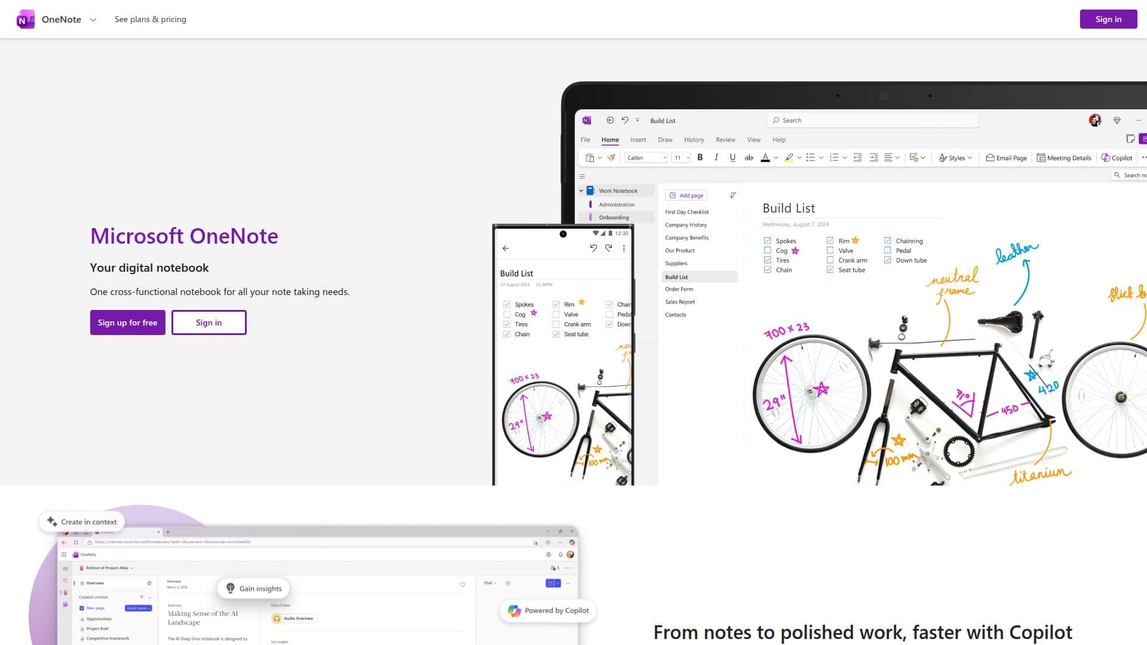
Task: Check the Valve checkbox on the tablet page
Action: click(830, 250)
